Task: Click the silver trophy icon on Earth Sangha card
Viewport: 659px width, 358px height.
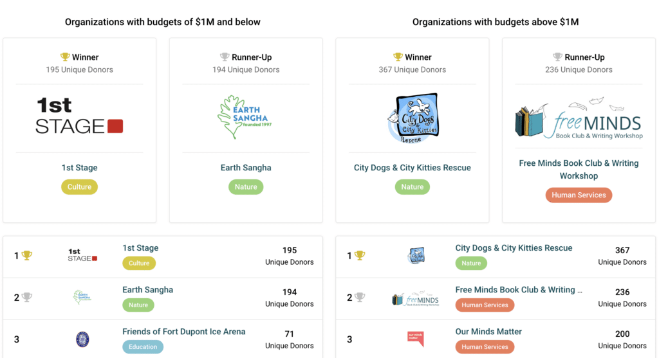Action: tap(225, 57)
